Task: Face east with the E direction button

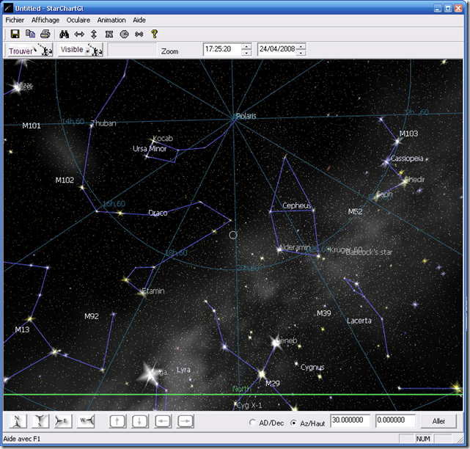Action: [x=63, y=421]
